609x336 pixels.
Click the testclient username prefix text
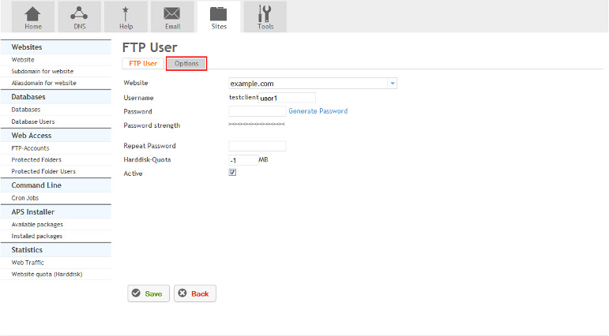pos(243,97)
